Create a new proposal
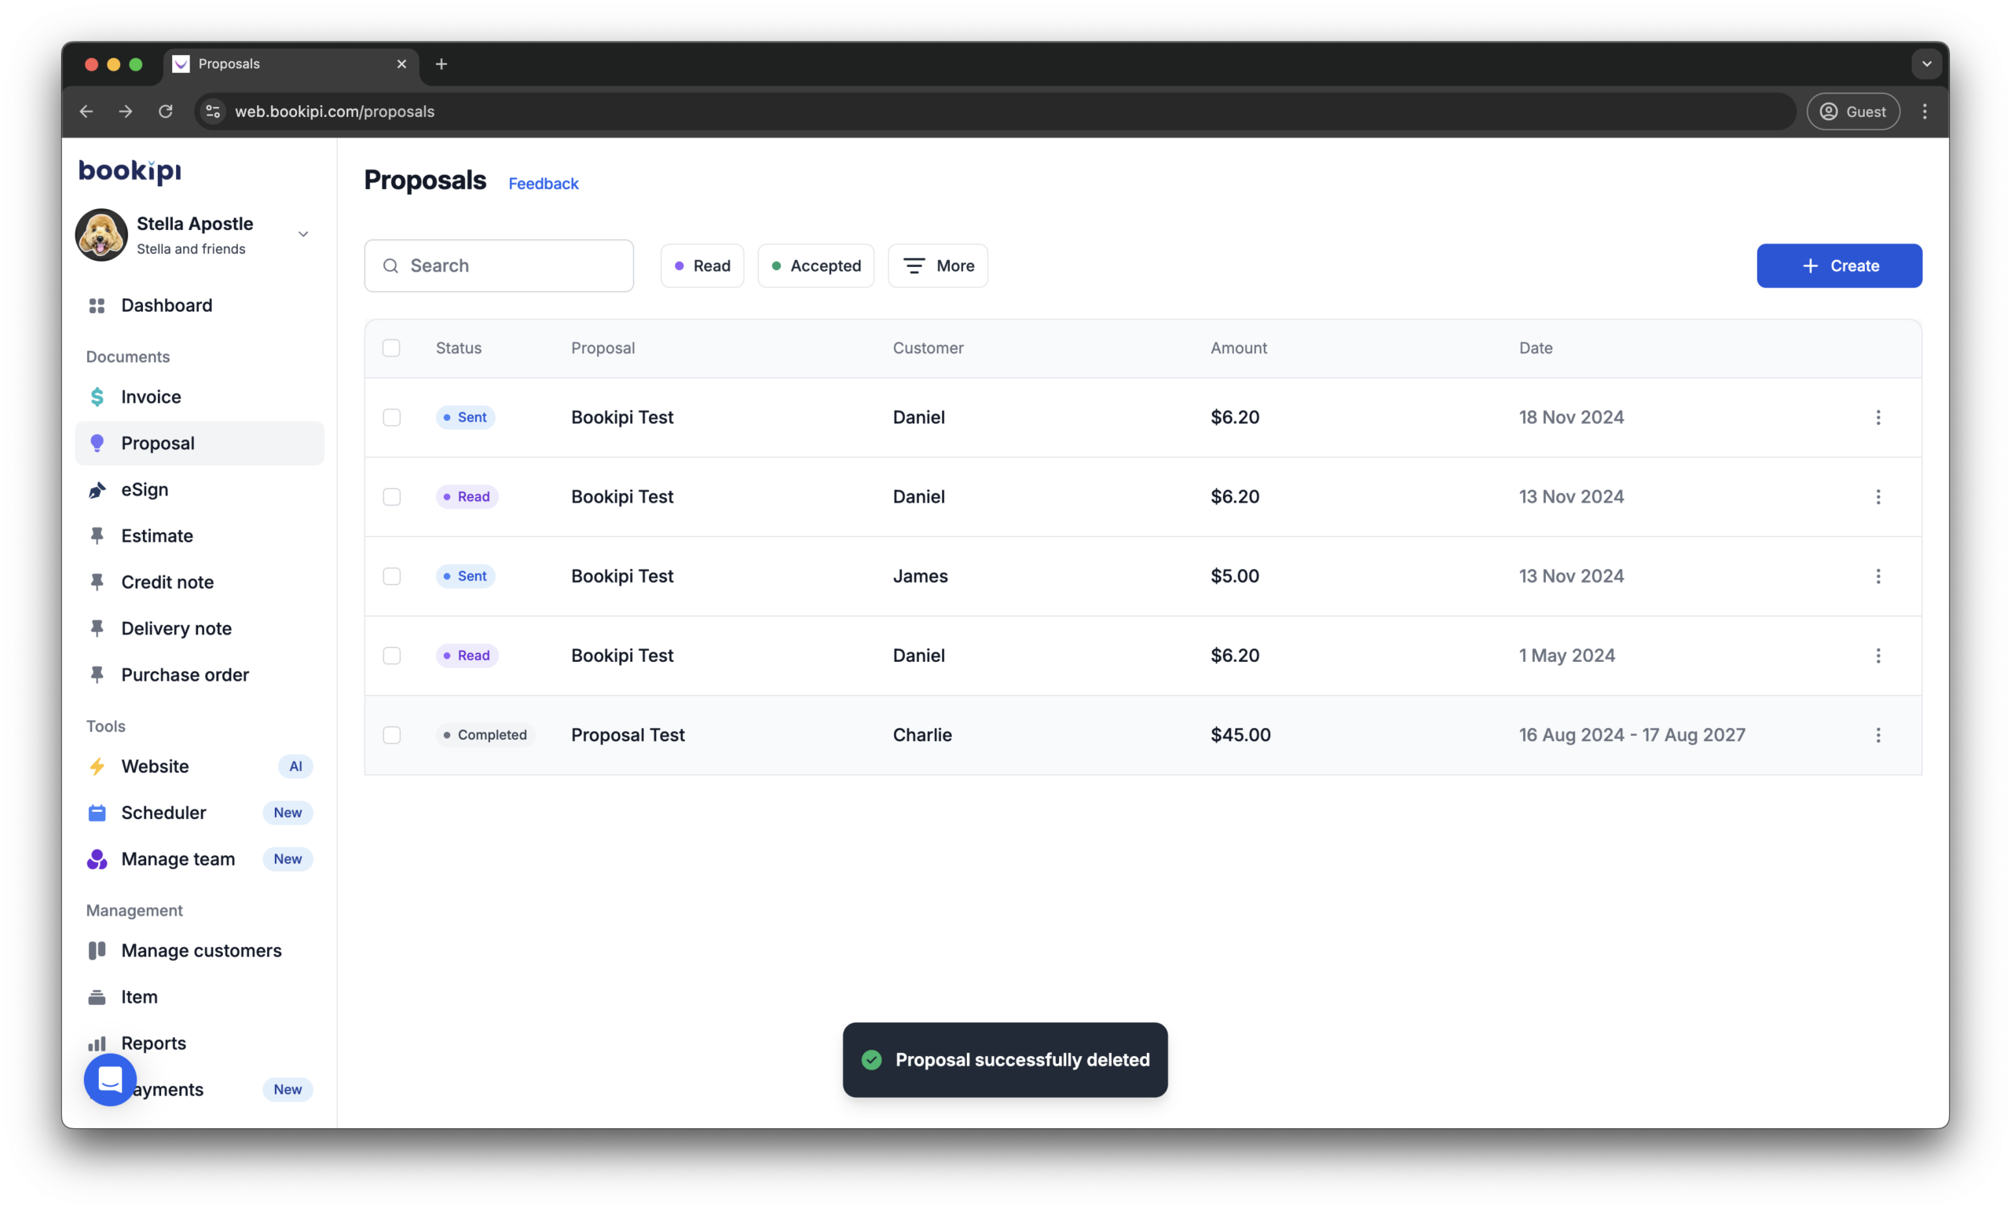This screenshot has height=1210, width=2011. pos(1839,265)
